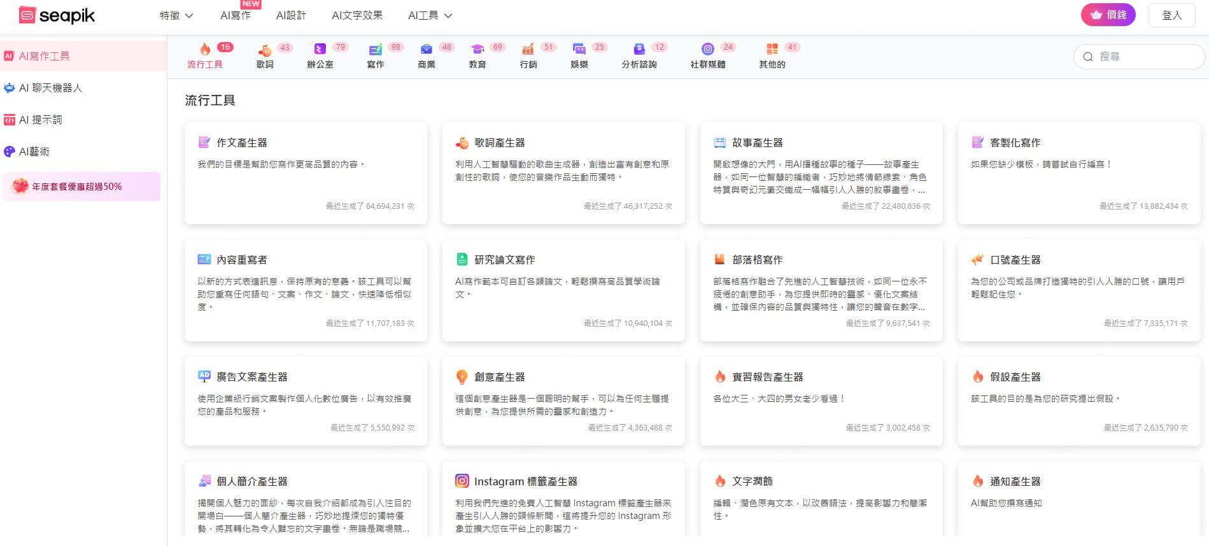1209x547 pixels.
Task: Click the 內容重寫者 card icon
Action: [x=204, y=259]
